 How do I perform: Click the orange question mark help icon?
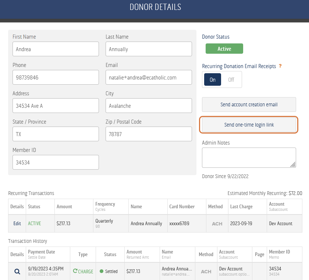tap(280, 66)
